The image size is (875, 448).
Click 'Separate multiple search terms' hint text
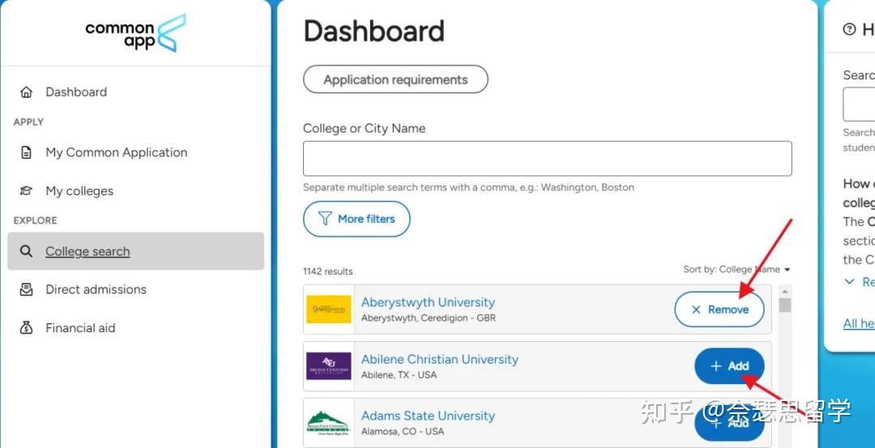coord(468,187)
